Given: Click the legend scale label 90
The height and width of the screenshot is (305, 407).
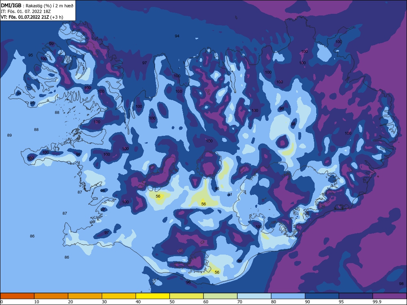Looking at the screenshot, I should [x=307, y=302].
